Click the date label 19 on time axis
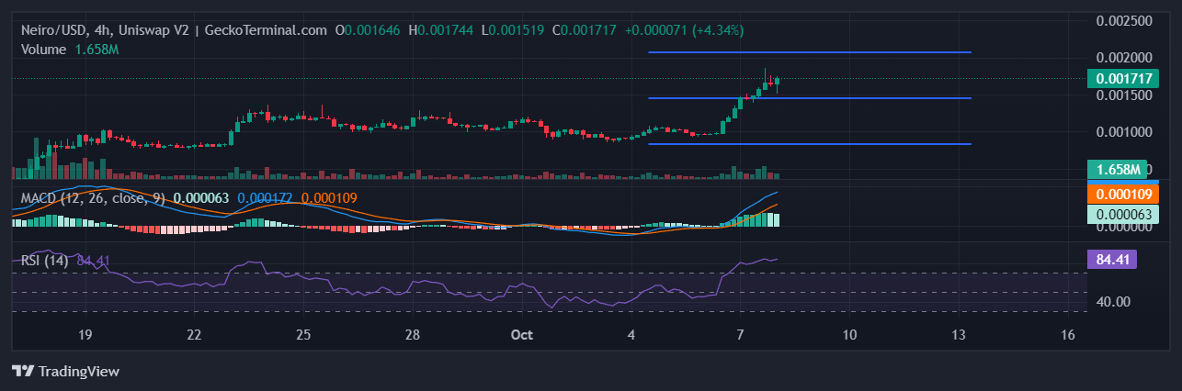The width and height of the screenshot is (1182, 391). pyautogui.click(x=85, y=335)
